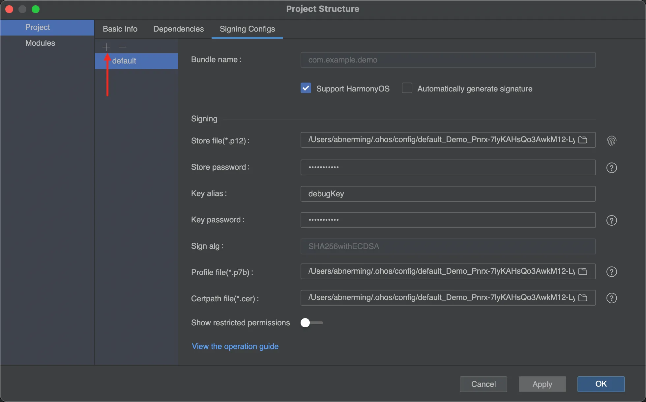Uncheck Support HarmonyOS checkbox
This screenshot has width=646, height=402.
coord(306,88)
